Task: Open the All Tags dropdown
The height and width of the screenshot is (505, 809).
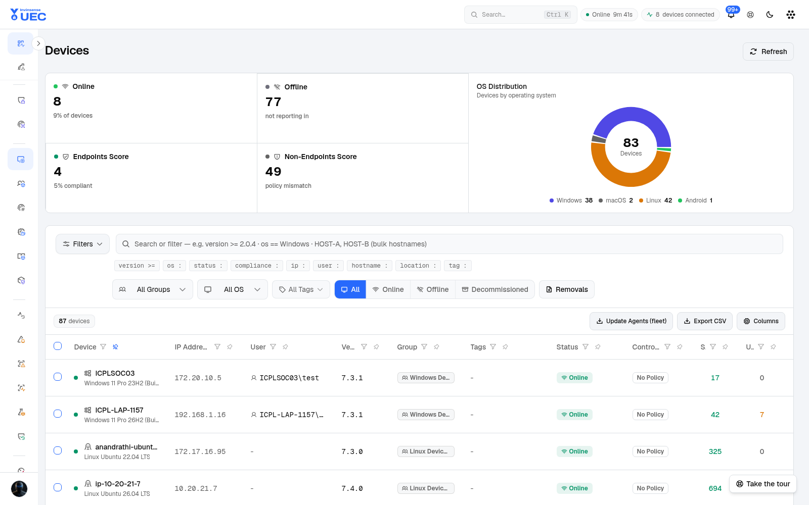Action: tap(301, 289)
